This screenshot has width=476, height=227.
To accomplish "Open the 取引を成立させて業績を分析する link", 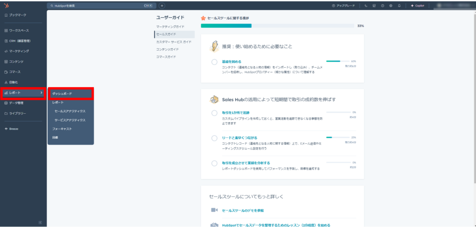I will click(x=246, y=163).
